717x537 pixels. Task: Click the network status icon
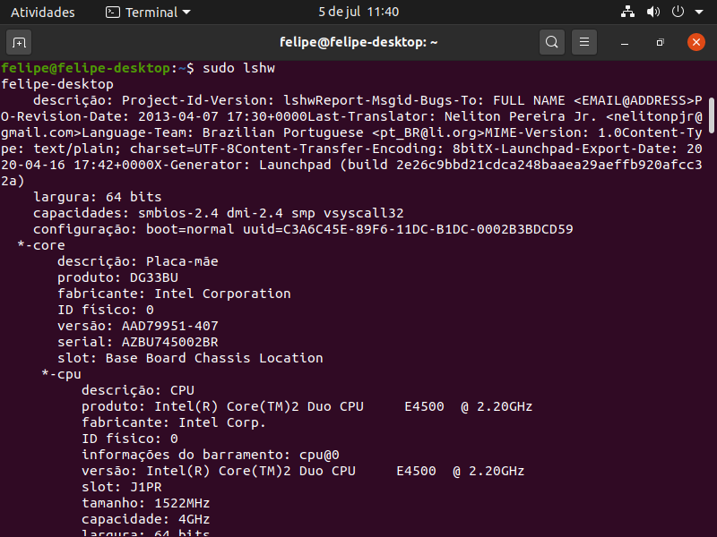[627, 12]
